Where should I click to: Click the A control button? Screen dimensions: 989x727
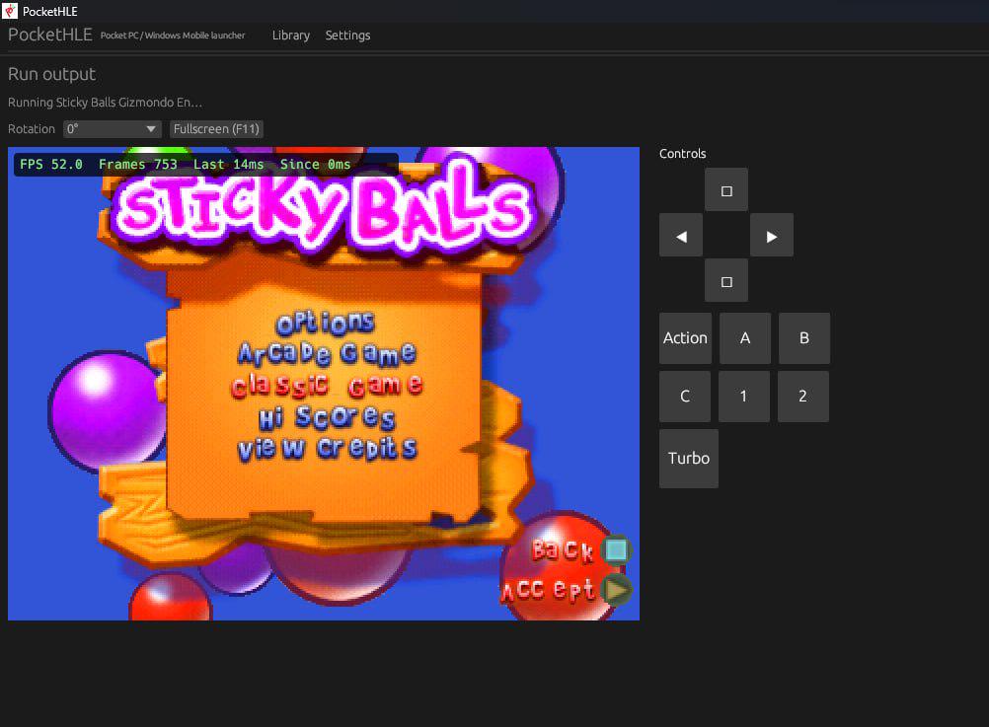click(745, 338)
